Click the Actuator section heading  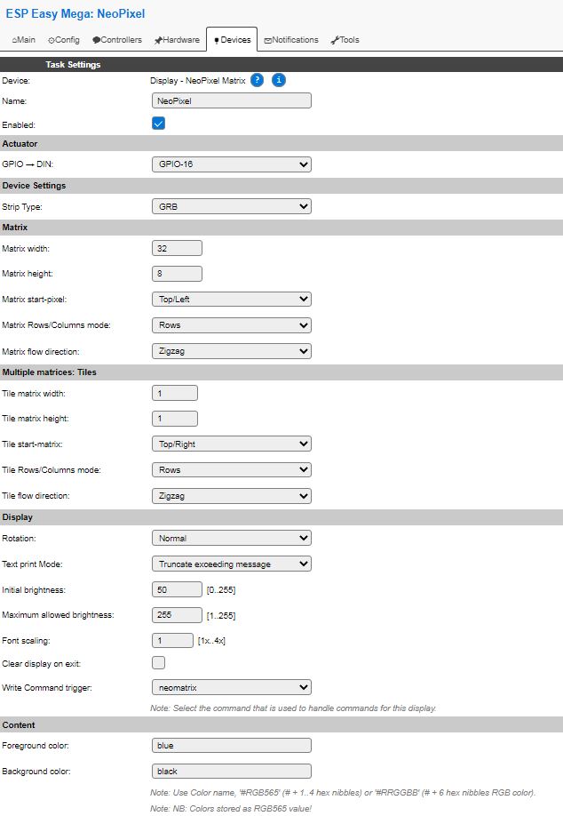pyautogui.click(x=20, y=144)
